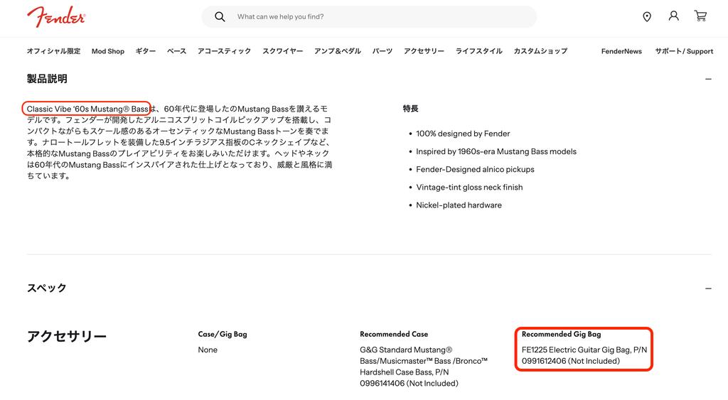Collapse the スペック section

pos(707,288)
